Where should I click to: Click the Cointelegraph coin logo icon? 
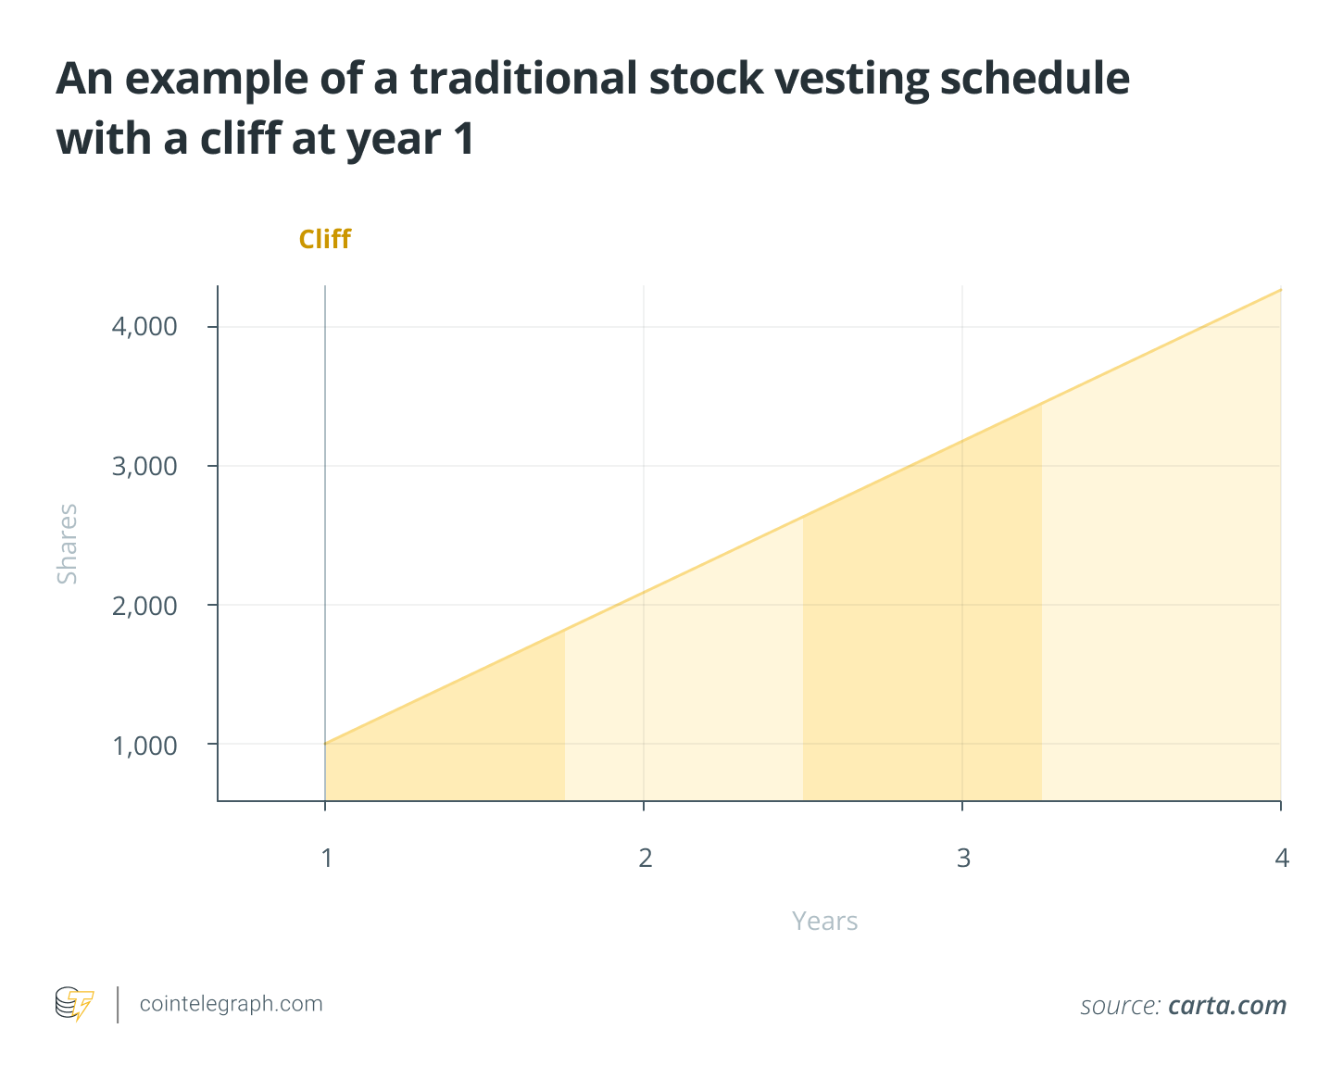pyautogui.click(x=74, y=1004)
